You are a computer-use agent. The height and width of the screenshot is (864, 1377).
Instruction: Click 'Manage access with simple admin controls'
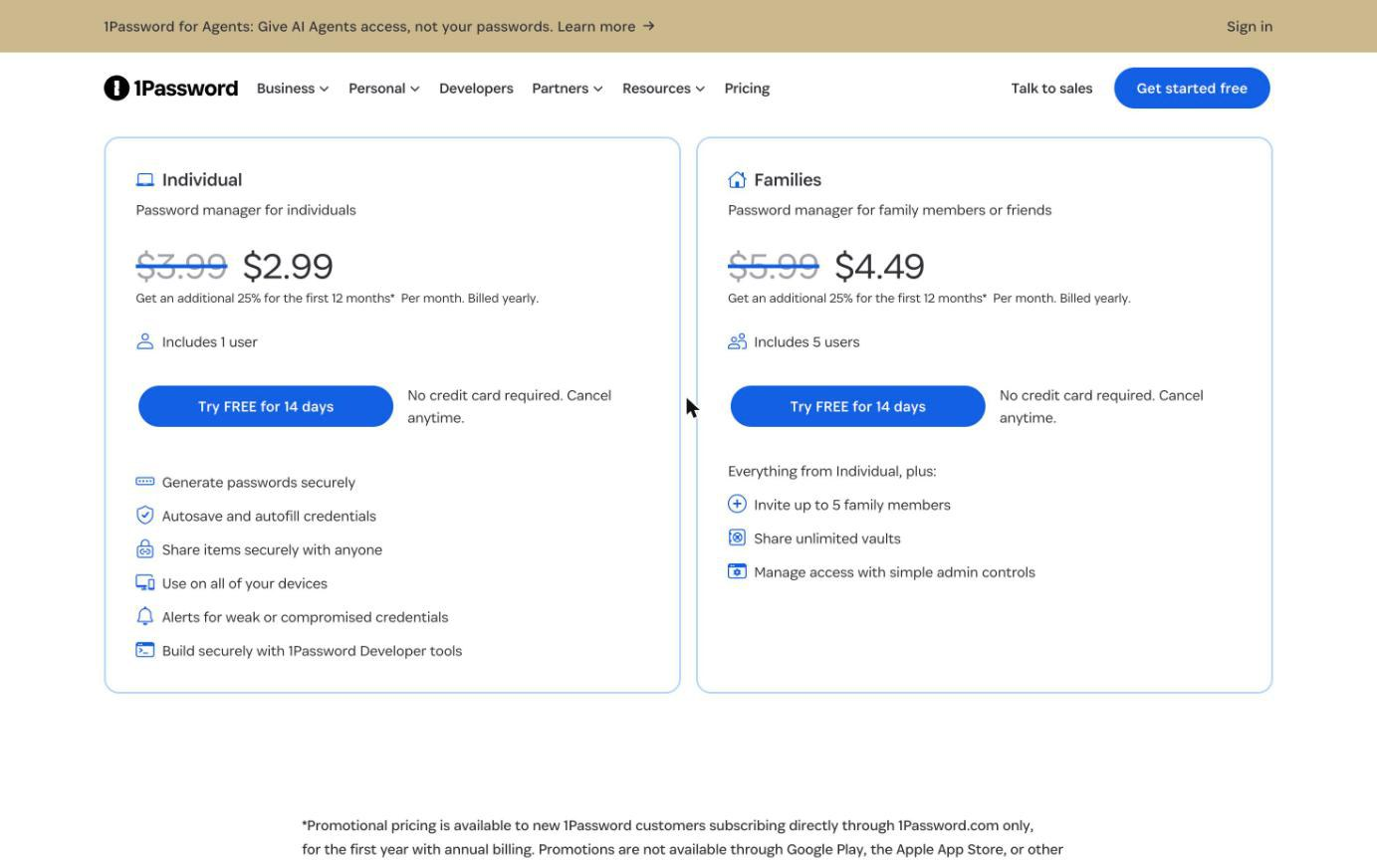pyautogui.click(x=894, y=572)
